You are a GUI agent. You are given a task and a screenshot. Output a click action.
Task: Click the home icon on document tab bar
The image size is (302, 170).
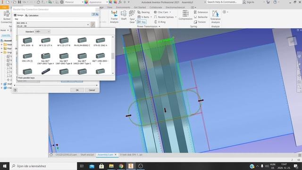pyautogui.click(x=51, y=155)
